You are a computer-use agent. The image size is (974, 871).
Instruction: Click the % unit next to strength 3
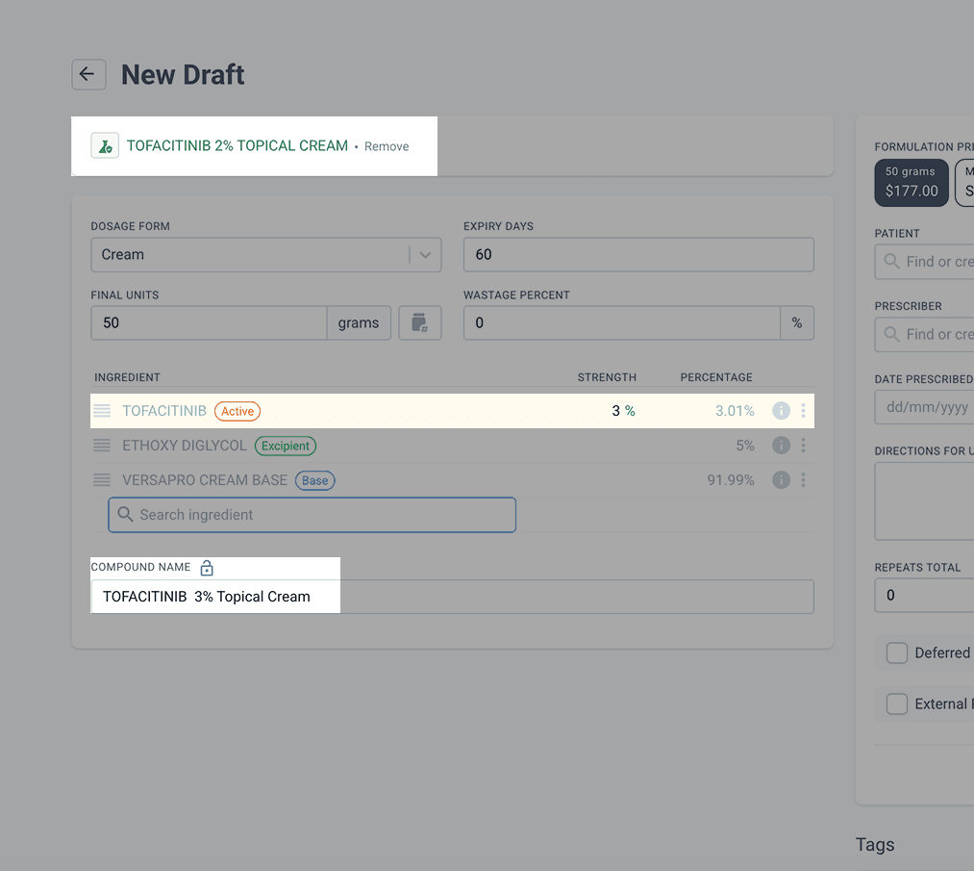click(630, 410)
